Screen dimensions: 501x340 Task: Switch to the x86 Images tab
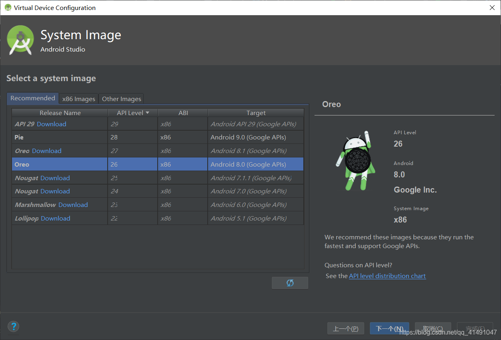(79, 99)
